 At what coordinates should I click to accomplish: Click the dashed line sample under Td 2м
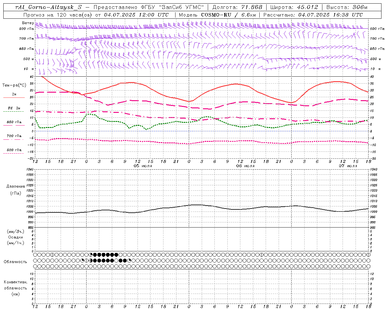13,112
